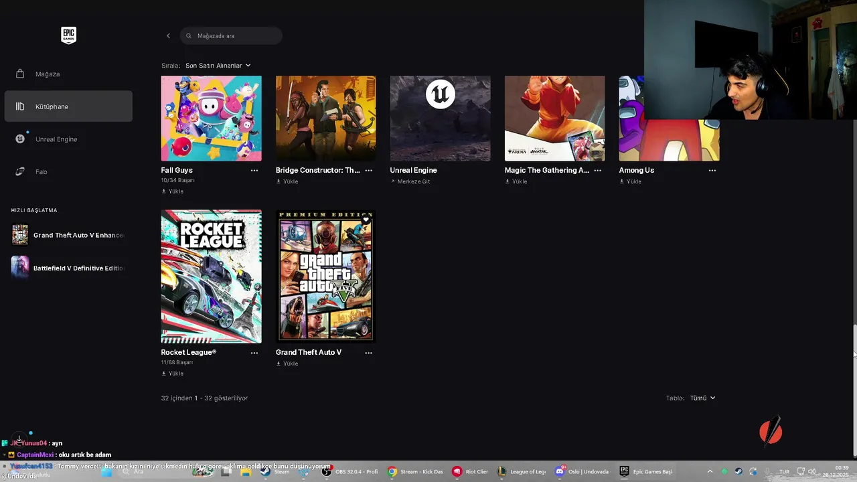Click Yükle under Among Us
The height and width of the screenshot is (482, 857).
(x=631, y=181)
